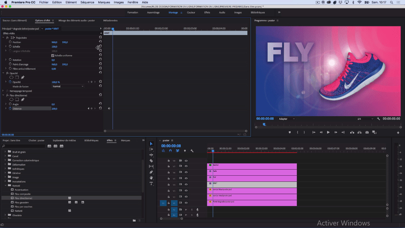Viewport: 405px width, 228px height.
Task: Select the Selection arrow tool
Action: coord(151,144)
